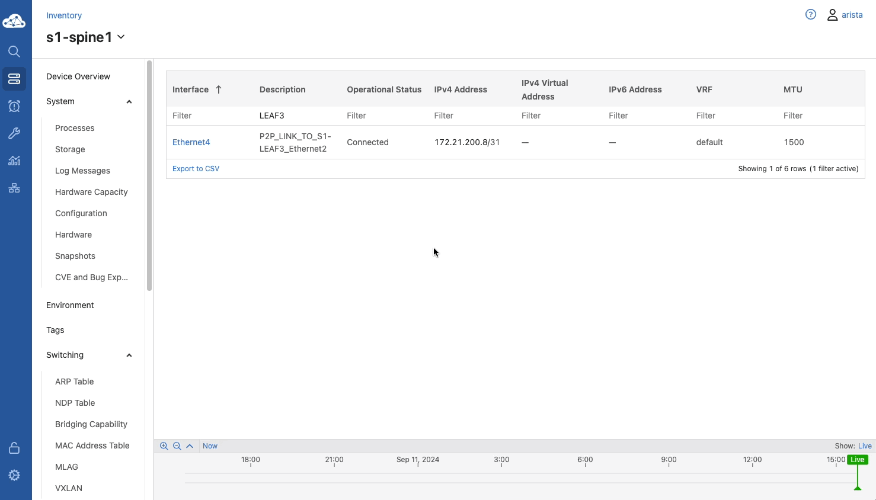Open Device Overview in side menu
The image size is (876, 500).
click(78, 76)
